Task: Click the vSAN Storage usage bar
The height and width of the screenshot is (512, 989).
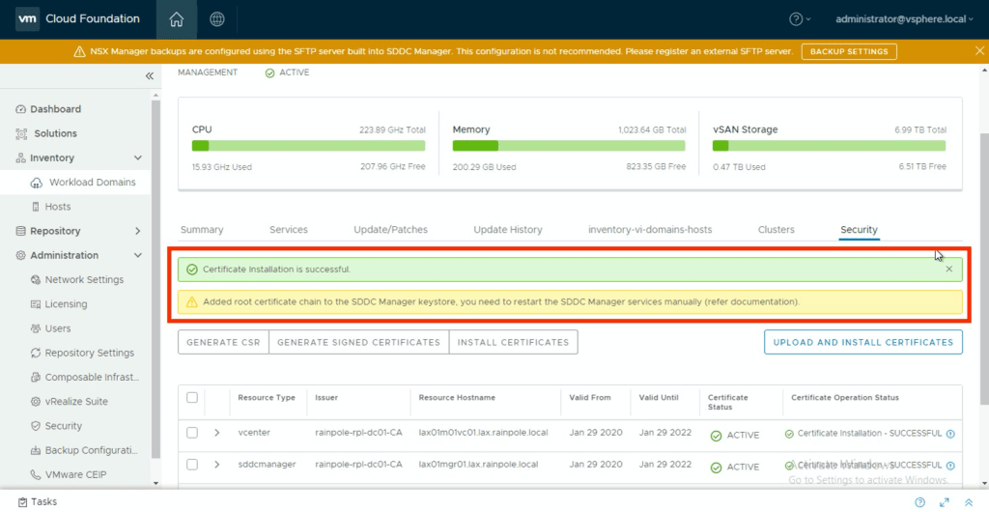Action: pos(829,146)
